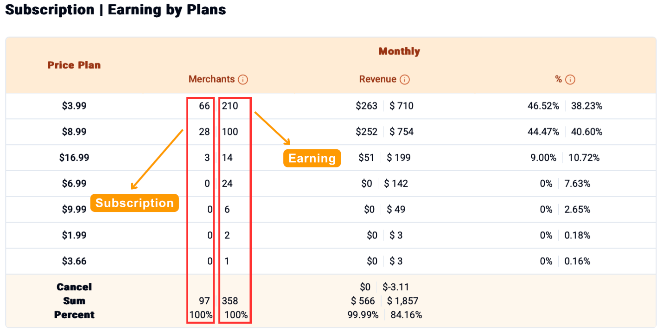Click the $16.99 price plan cell

click(x=74, y=158)
